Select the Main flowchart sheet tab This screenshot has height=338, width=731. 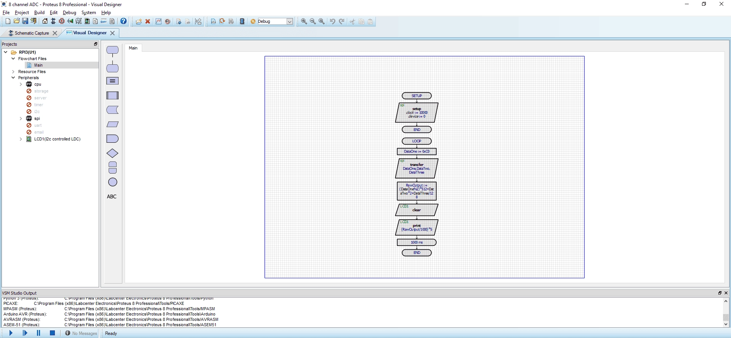click(133, 48)
